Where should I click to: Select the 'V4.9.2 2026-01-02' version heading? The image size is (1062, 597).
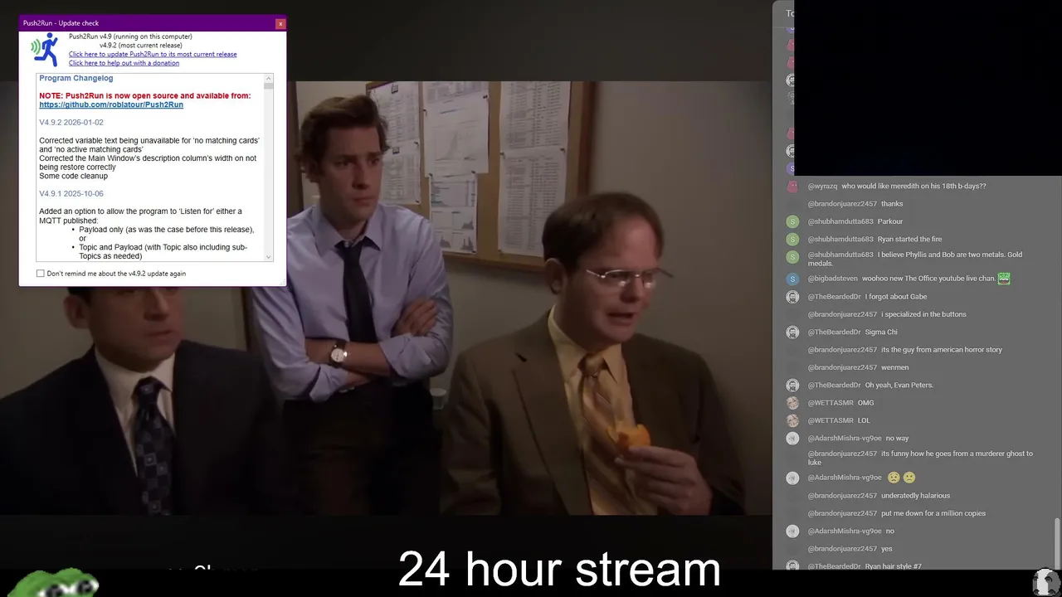point(71,123)
